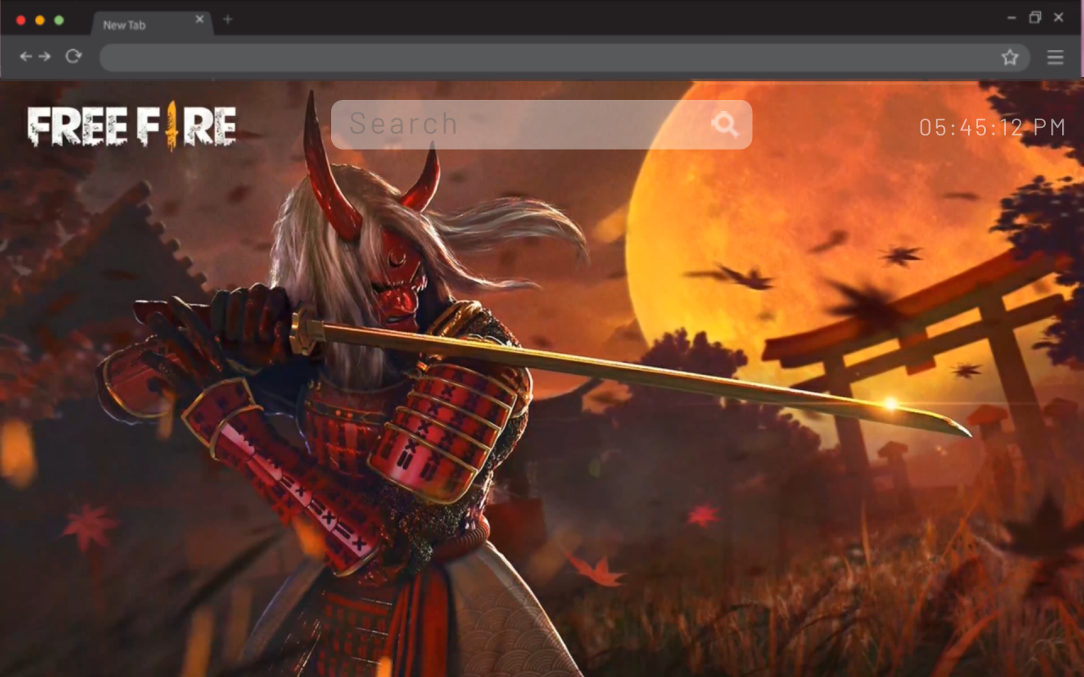Click into the Search input field
Screen dimensions: 1084x677
click(x=541, y=124)
